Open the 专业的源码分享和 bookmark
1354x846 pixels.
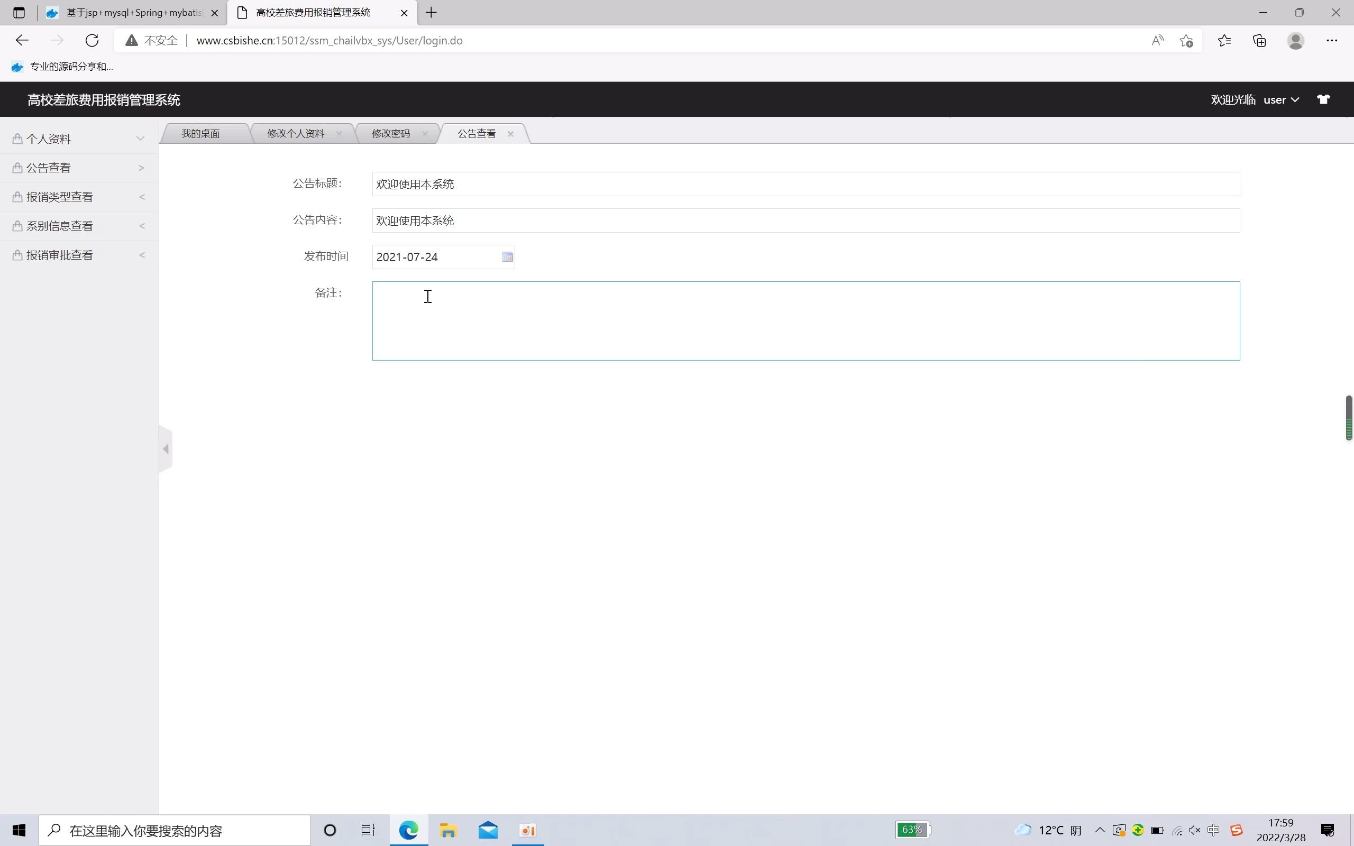62,67
